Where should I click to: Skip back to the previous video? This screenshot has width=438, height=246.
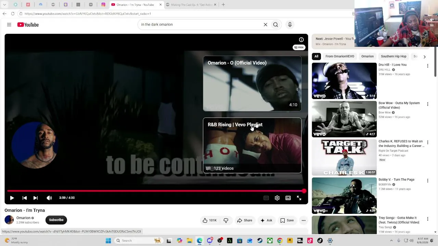tap(25, 198)
